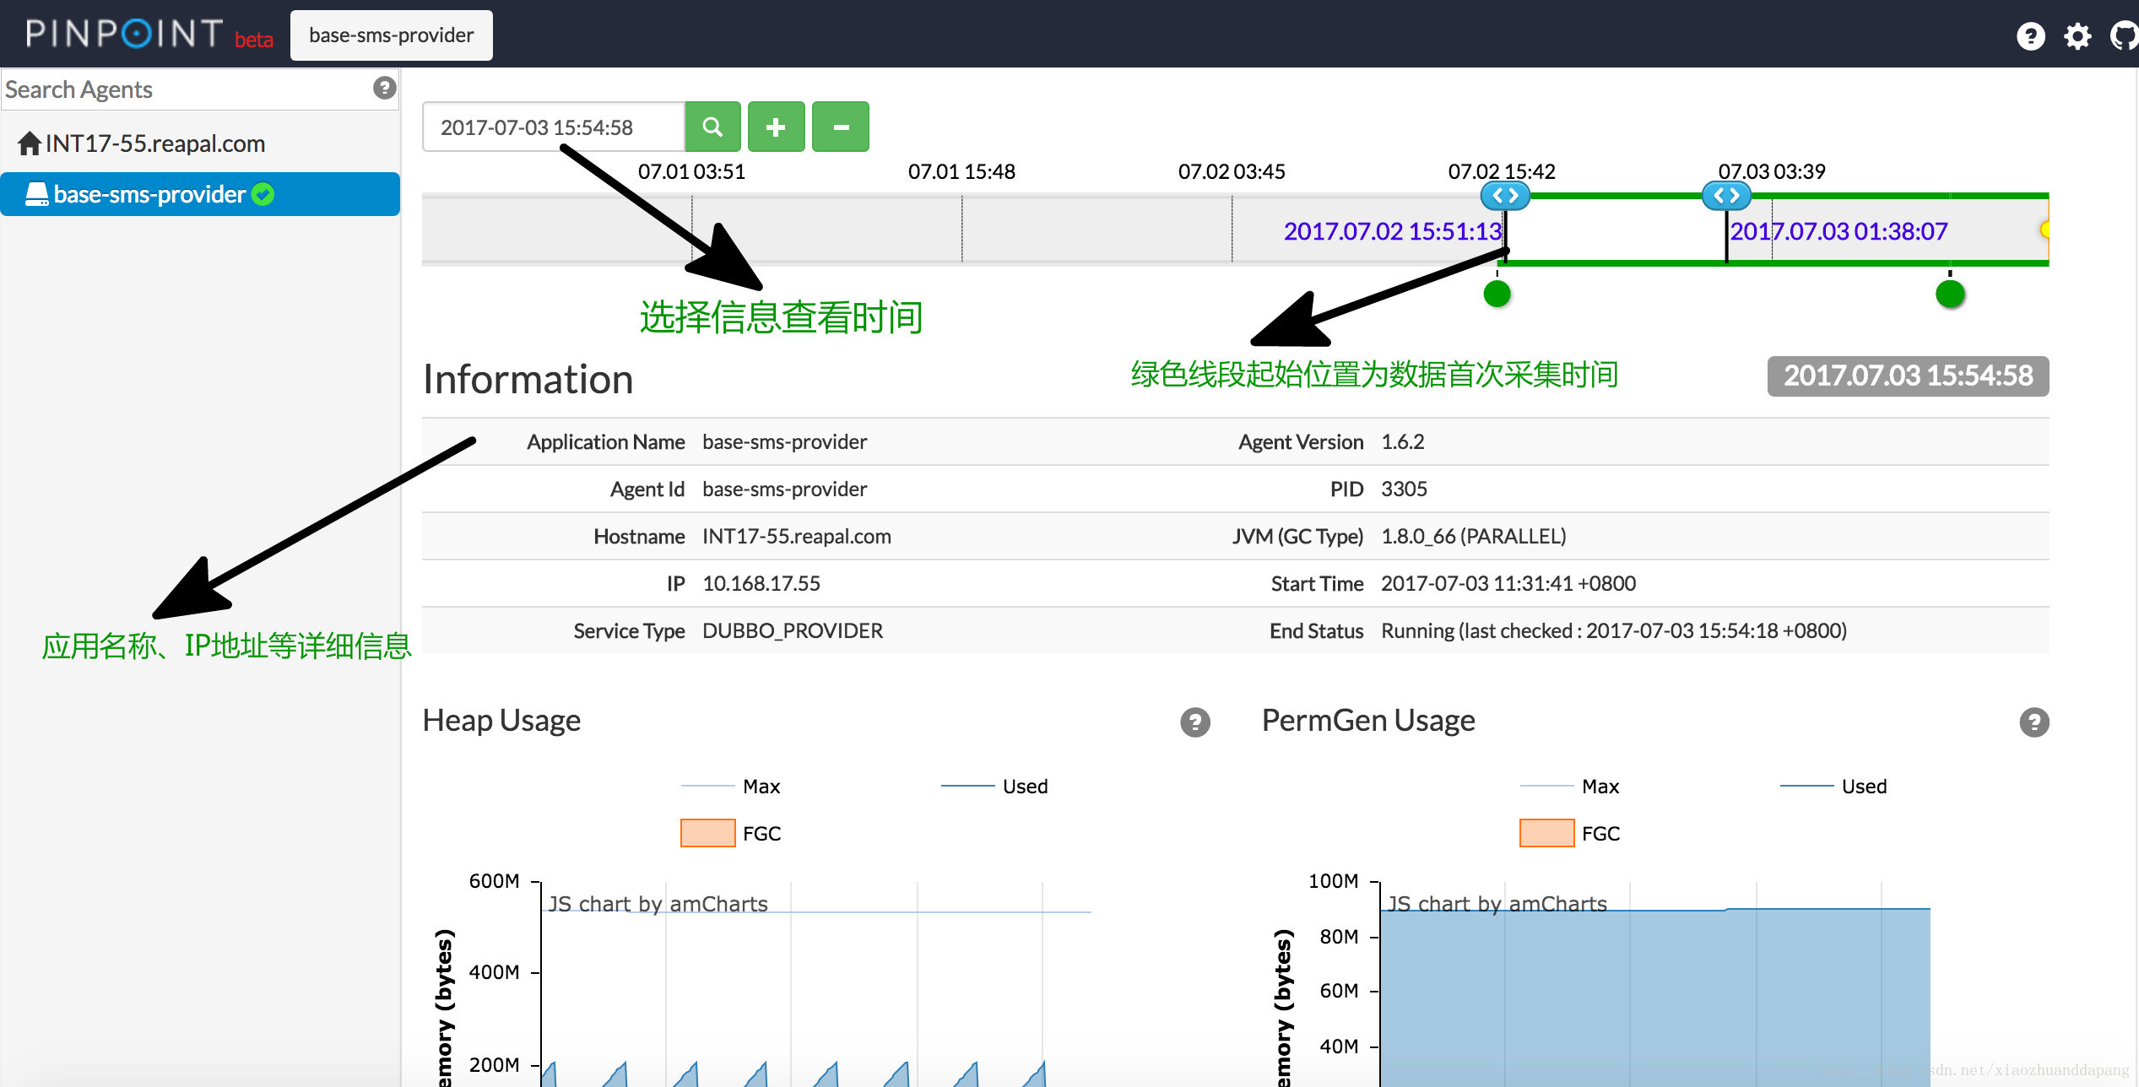Click JVM value 1.8.0_66 (PARALLEL)
Image resolution: width=2139 pixels, height=1087 pixels.
[1473, 537]
